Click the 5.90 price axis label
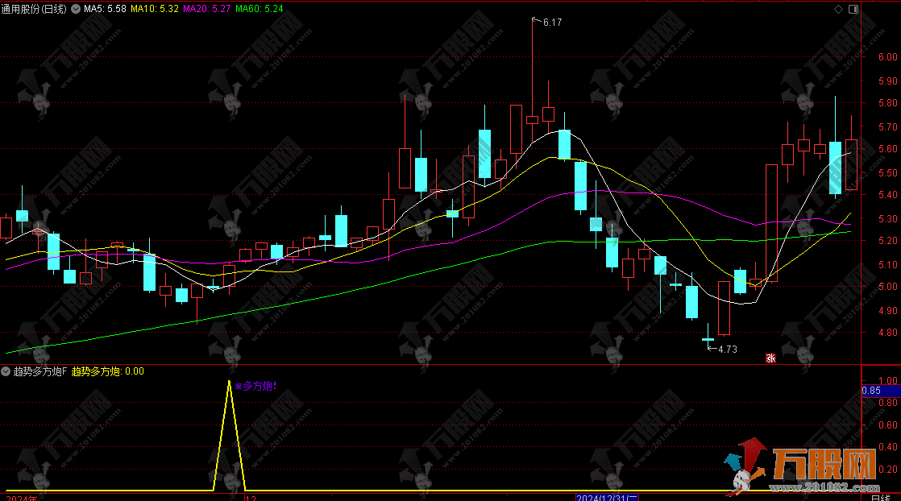 888,81
